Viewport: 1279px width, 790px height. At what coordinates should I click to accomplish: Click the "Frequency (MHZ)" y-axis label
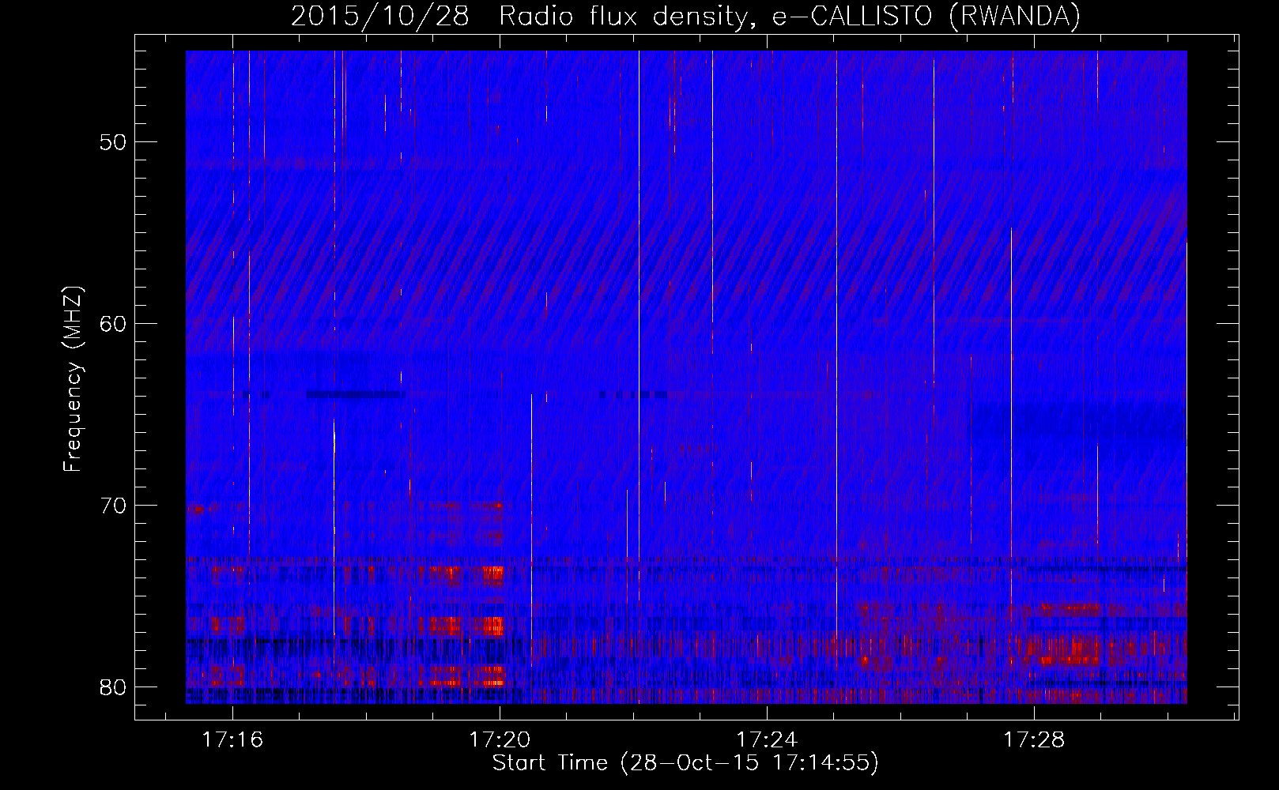click(73, 379)
